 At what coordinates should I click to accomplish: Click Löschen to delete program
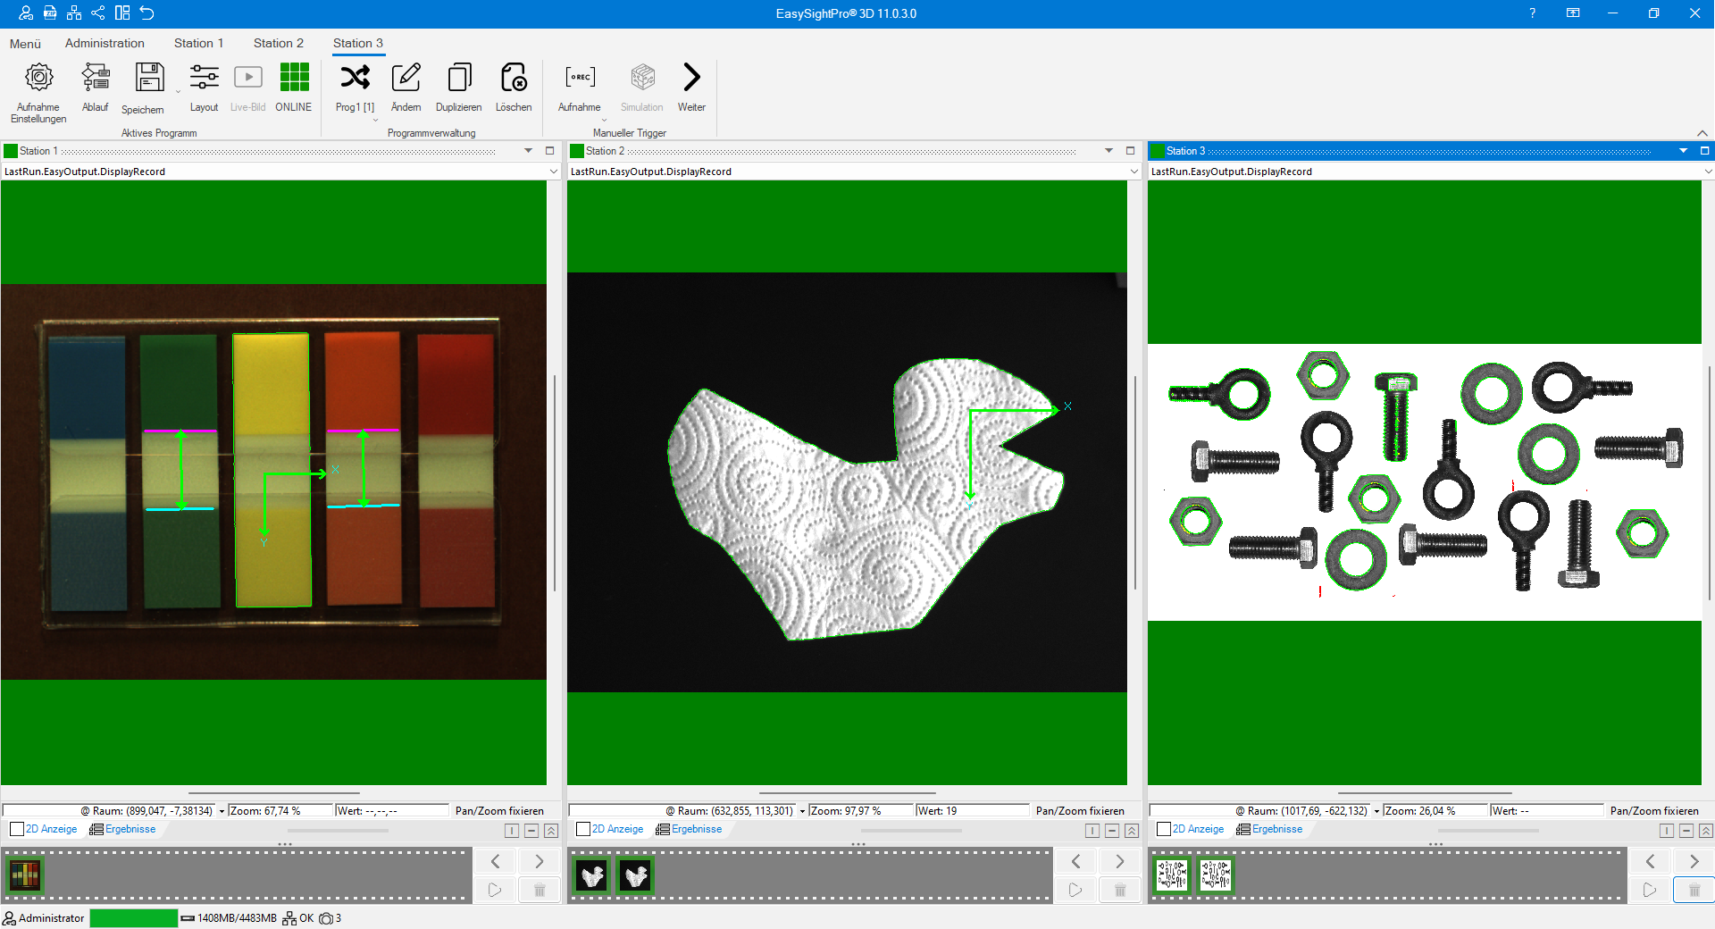tap(514, 79)
